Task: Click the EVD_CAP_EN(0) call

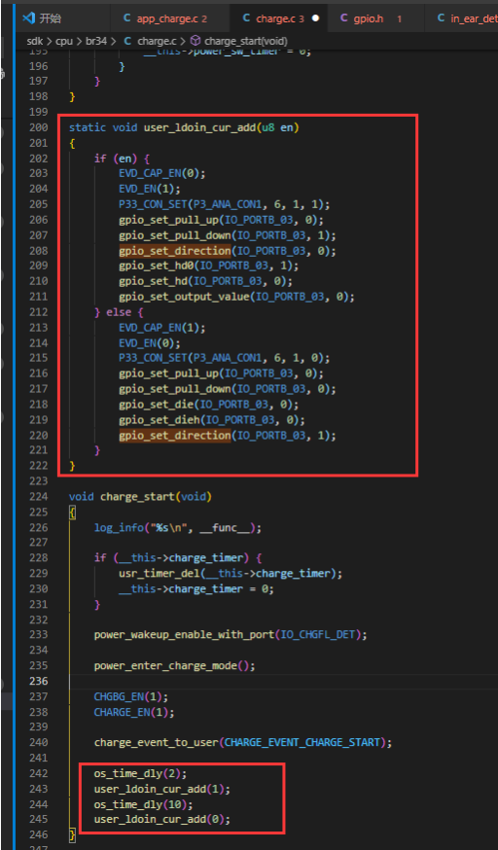Action: tap(162, 173)
